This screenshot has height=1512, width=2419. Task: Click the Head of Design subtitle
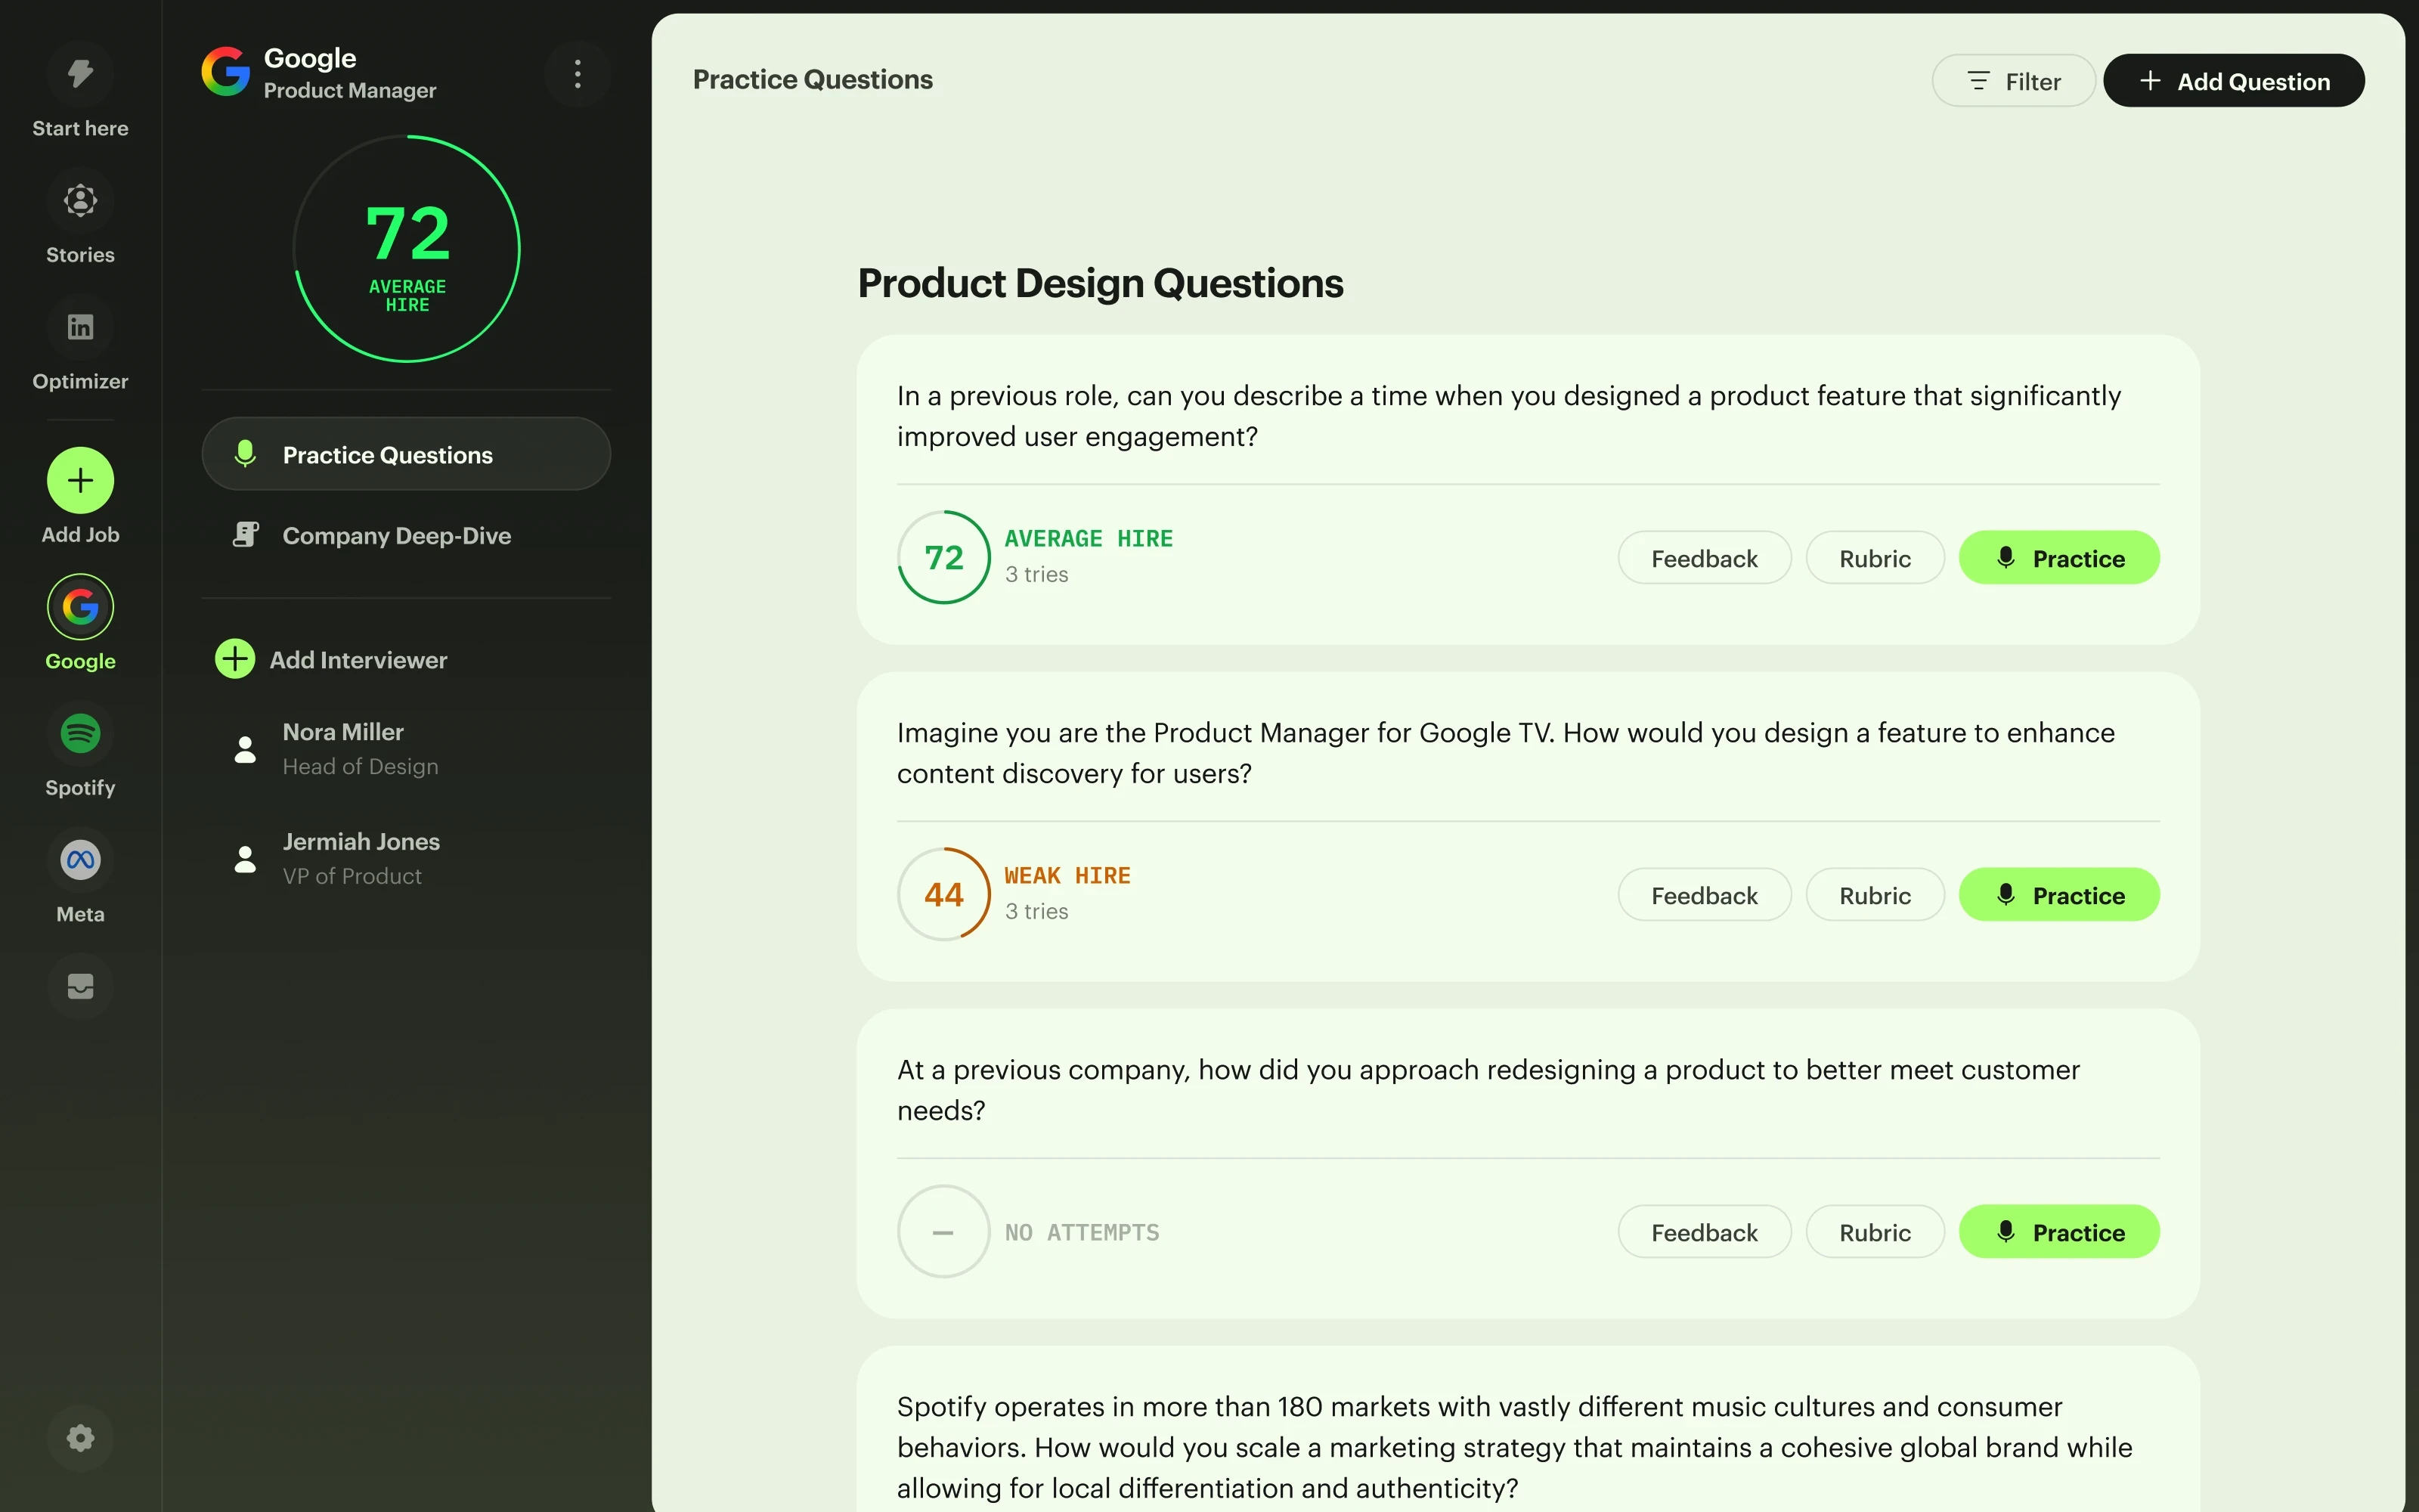pos(360,766)
